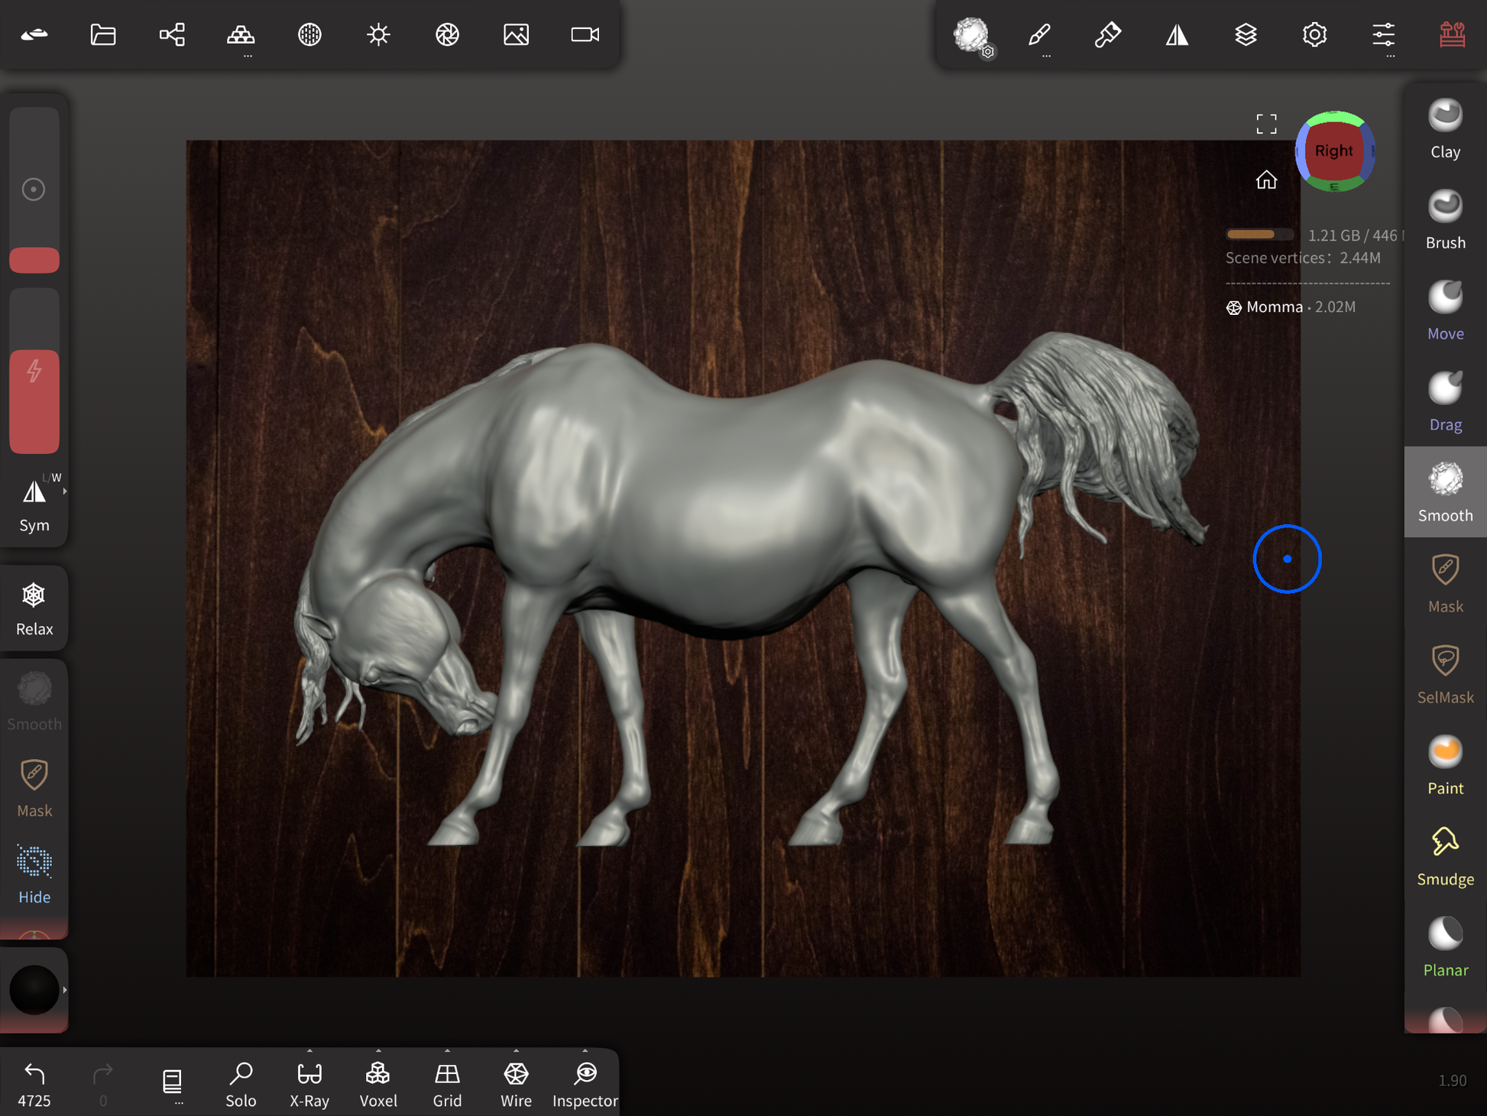The height and width of the screenshot is (1116, 1487).
Task: Open the lighting sun icon
Action: coord(378,34)
